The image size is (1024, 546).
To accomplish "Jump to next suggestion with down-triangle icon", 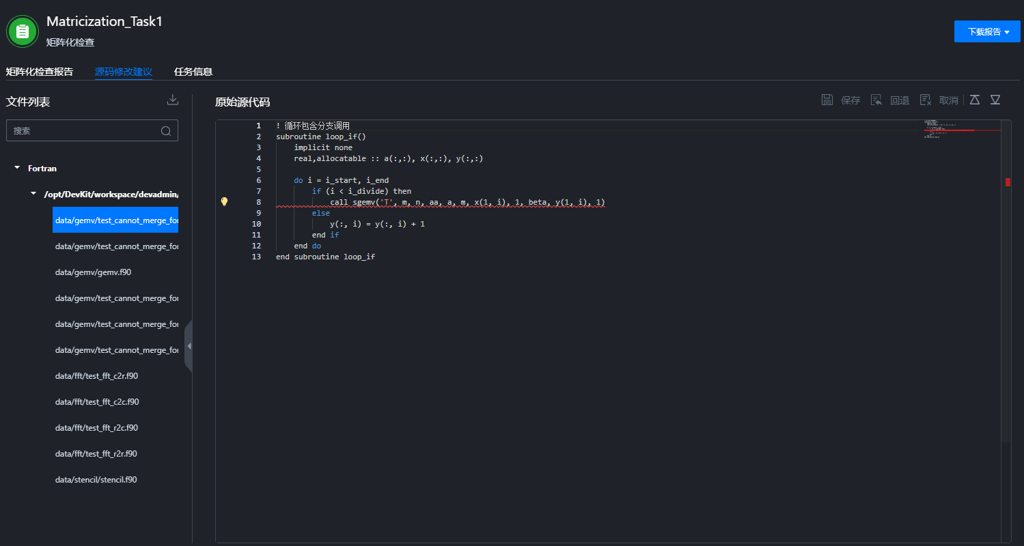I will pos(995,100).
